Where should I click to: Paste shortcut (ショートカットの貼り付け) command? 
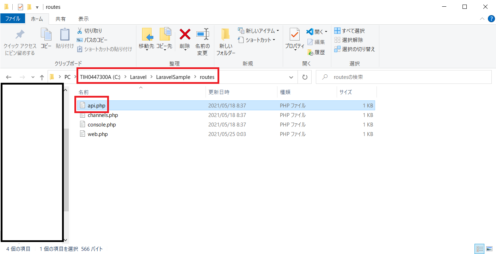[x=104, y=49]
